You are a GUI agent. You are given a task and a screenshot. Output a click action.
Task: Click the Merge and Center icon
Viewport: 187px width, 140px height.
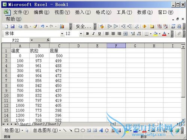[x=125, y=34]
